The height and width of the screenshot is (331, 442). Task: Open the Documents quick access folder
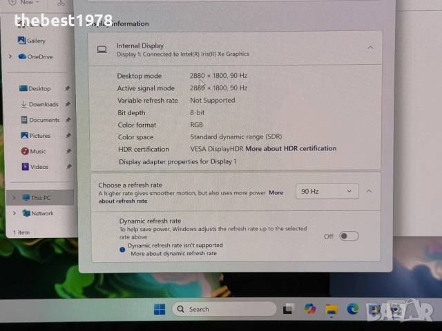[x=40, y=120]
